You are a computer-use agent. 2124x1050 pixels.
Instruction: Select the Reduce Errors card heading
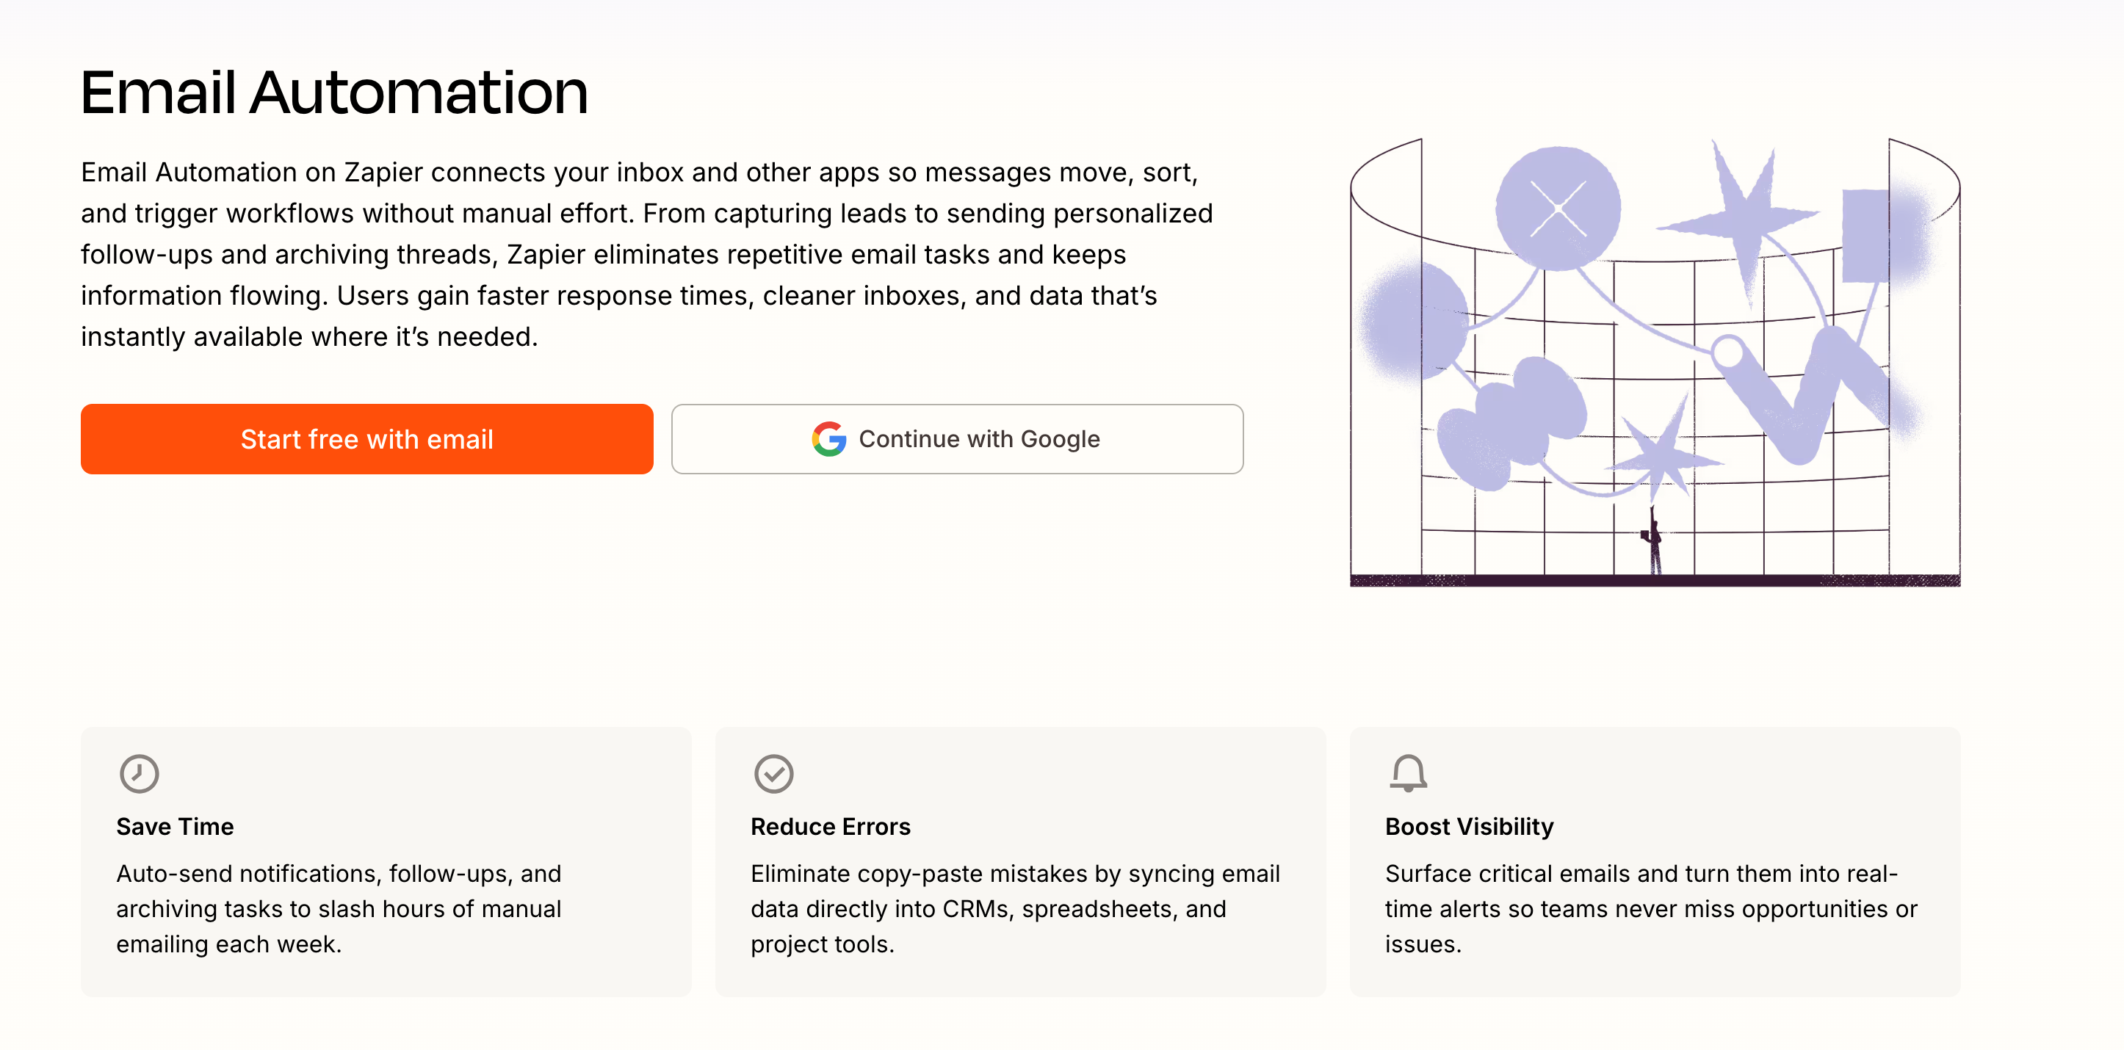[829, 826]
